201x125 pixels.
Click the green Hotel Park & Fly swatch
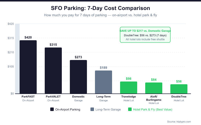click(x=130, y=109)
